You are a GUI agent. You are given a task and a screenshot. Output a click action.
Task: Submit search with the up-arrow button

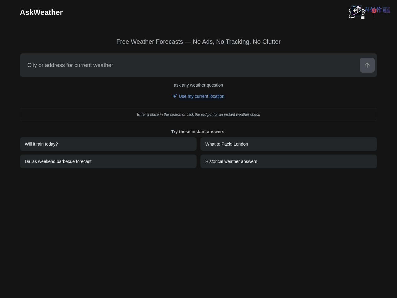click(x=367, y=65)
